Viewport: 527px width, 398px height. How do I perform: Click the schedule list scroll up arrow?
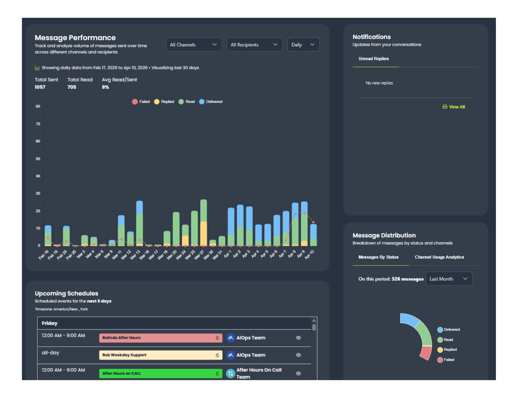[x=314, y=321]
